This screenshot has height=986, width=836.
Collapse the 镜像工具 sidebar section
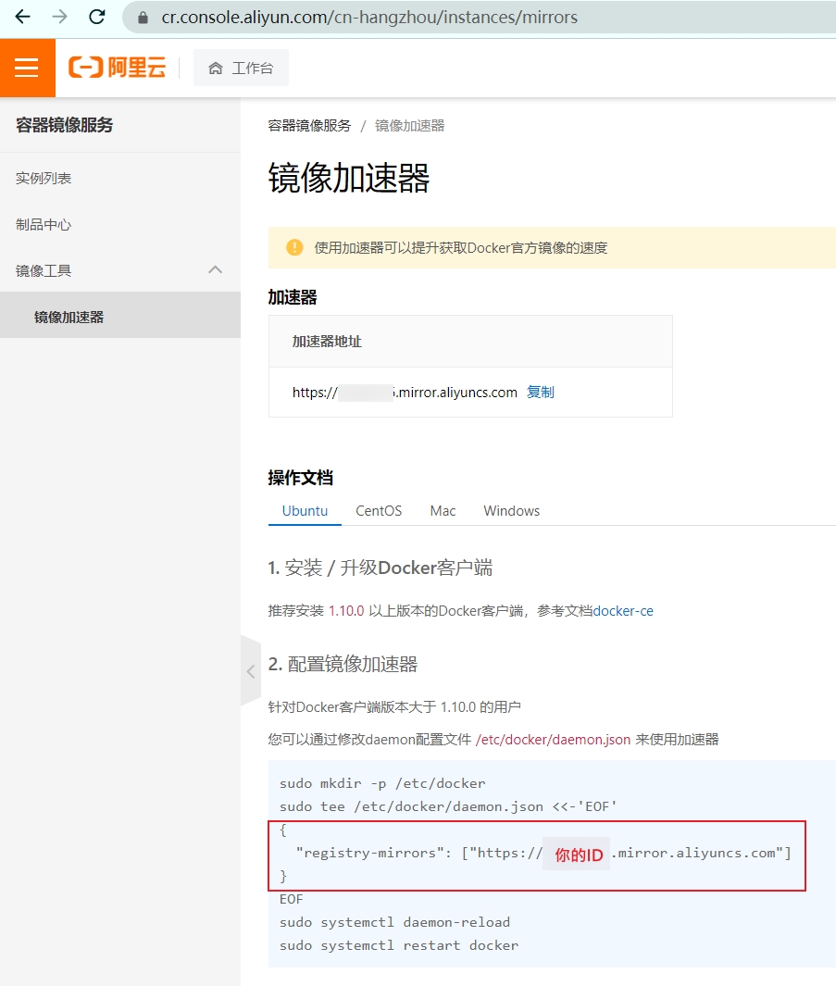click(x=215, y=269)
